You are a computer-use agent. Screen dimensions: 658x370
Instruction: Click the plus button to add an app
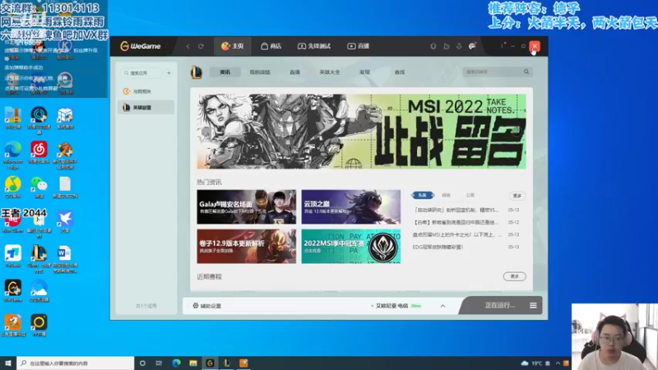169,73
